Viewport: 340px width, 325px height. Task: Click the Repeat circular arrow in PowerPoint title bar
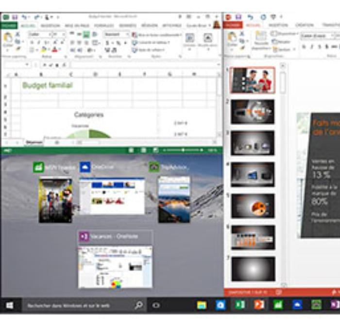[x=263, y=17]
